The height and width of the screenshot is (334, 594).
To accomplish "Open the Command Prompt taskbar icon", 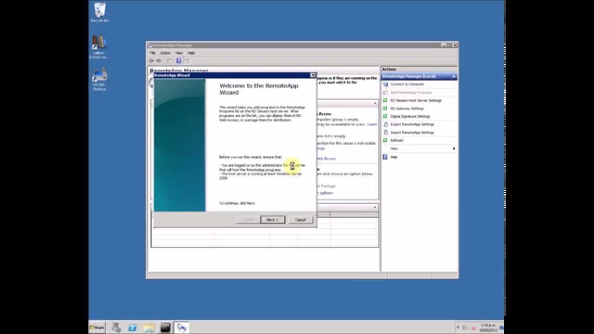I will click(x=165, y=328).
